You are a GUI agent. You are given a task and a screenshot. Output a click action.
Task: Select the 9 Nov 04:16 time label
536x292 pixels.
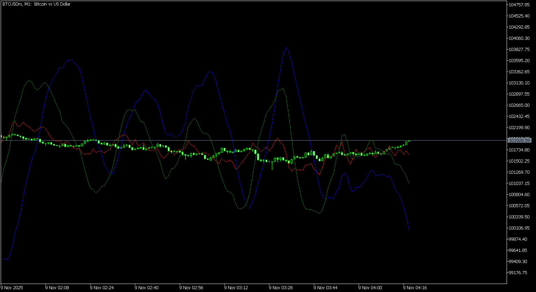[x=415, y=288]
